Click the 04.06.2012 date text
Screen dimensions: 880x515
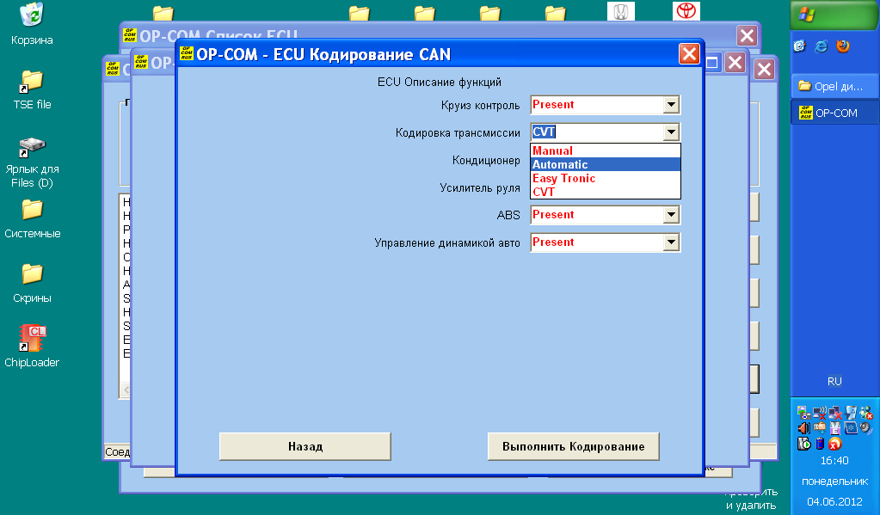(834, 501)
